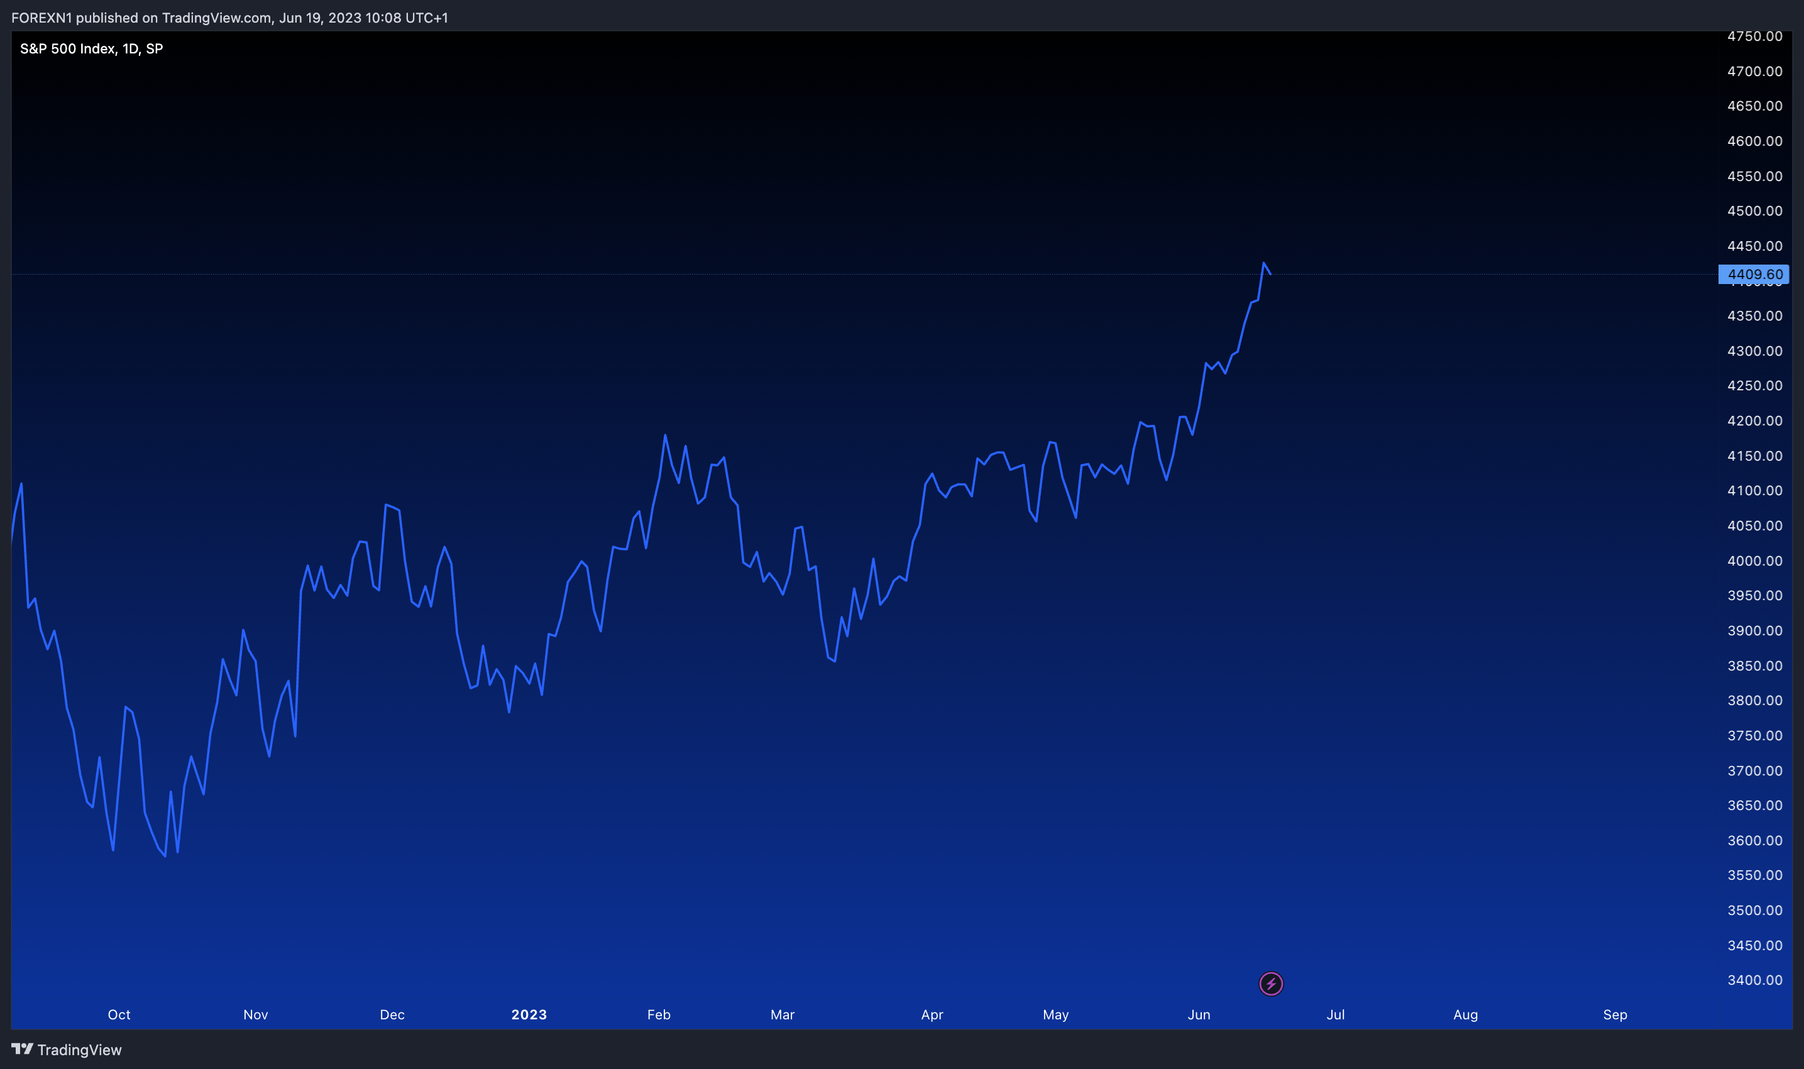Click the Oct label on time axis
1804x1069 pixels.
[x=119, y=1015]
